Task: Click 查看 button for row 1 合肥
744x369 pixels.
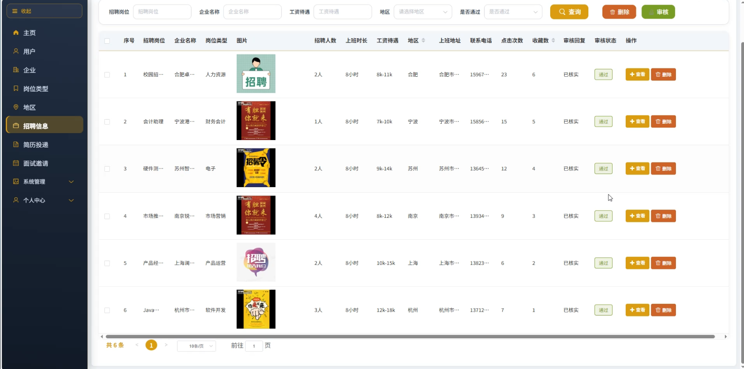Action: tap(637, 74)
